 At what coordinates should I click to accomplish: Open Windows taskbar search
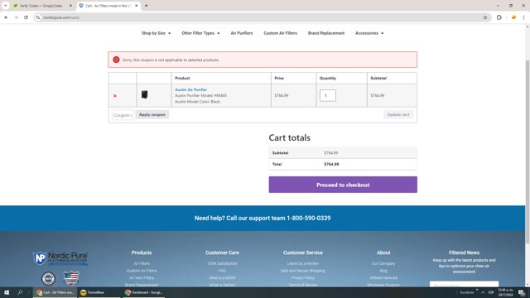(20, 292)
